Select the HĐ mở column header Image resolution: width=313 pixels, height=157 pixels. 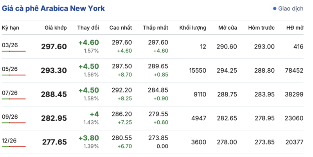point(295,28)
